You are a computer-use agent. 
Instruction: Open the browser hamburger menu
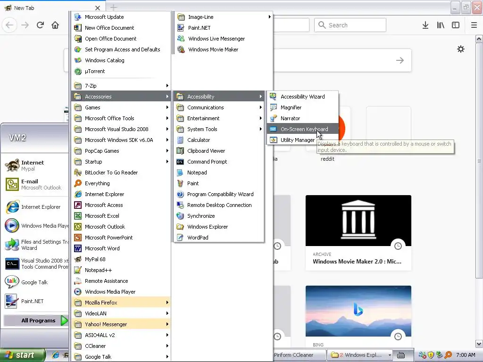[x=474, y=25]
